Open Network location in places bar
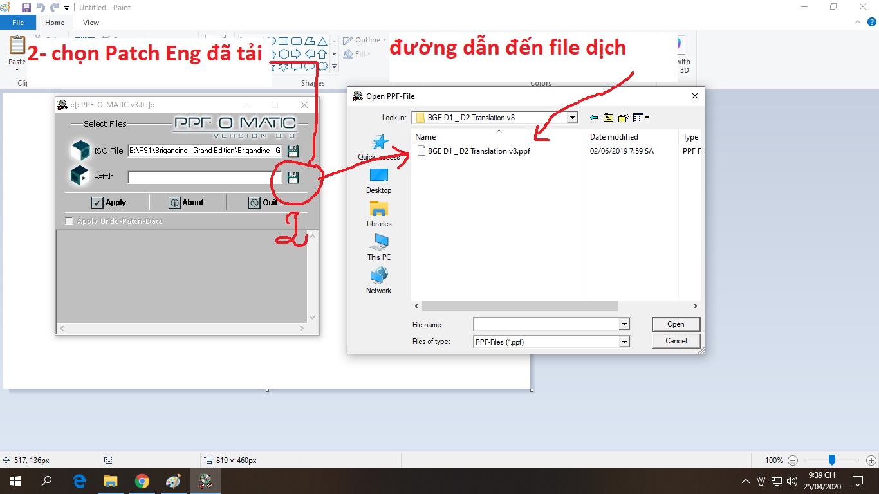 (x=379, y=281)
